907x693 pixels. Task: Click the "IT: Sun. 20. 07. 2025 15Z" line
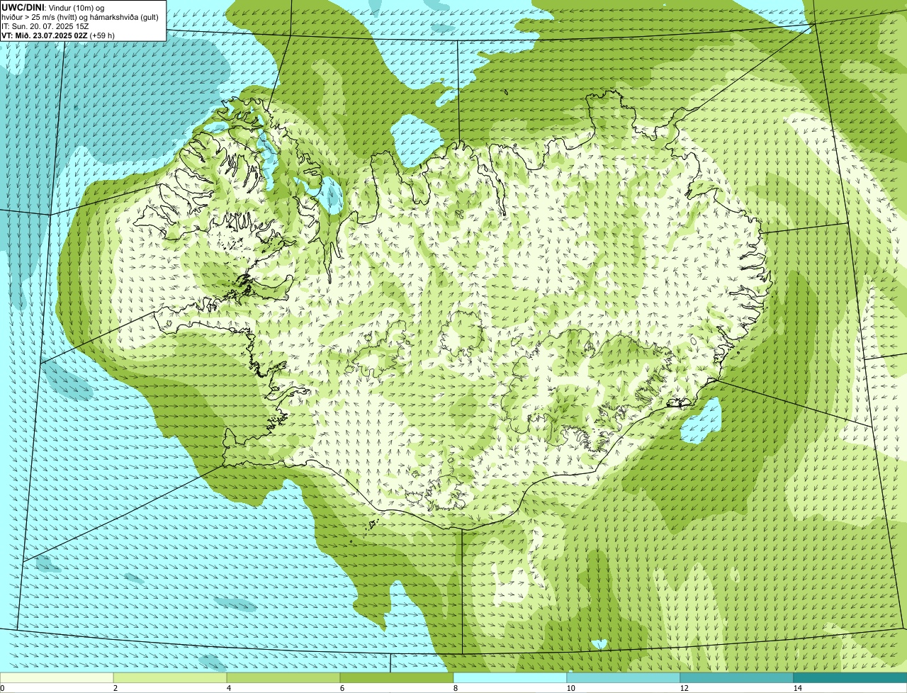45,26
